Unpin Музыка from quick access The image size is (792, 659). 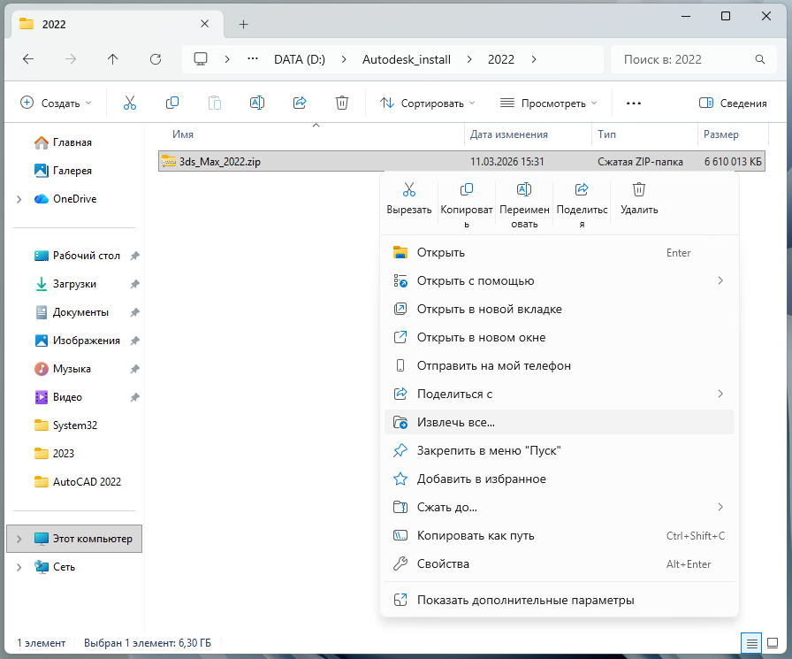[135, 369]
